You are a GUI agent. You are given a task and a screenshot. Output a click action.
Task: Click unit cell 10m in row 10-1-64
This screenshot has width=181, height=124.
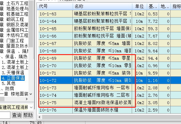pos(139,21)
